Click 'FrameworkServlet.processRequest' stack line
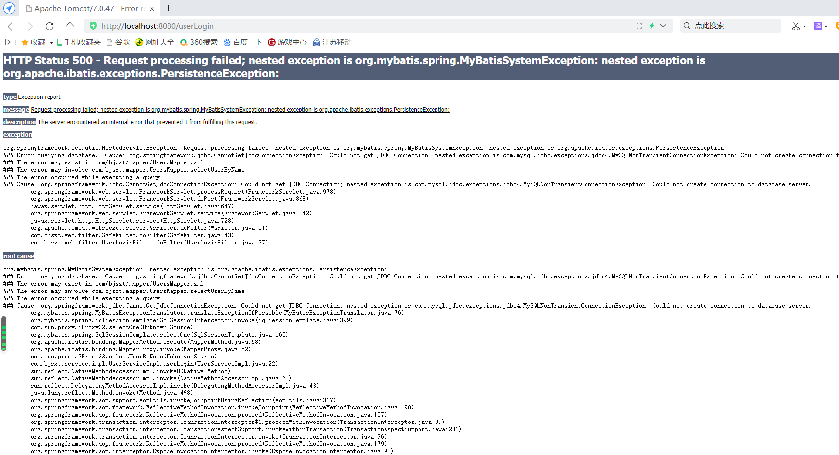 [183, 192]
